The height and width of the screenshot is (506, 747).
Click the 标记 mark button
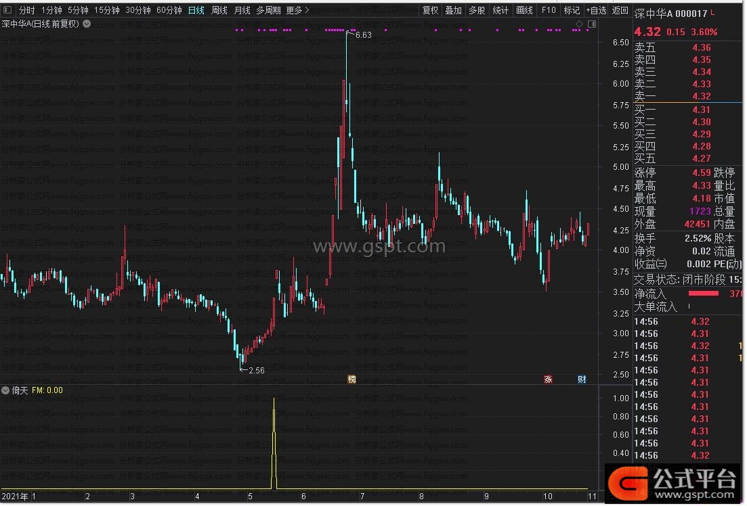coord(572,10)
